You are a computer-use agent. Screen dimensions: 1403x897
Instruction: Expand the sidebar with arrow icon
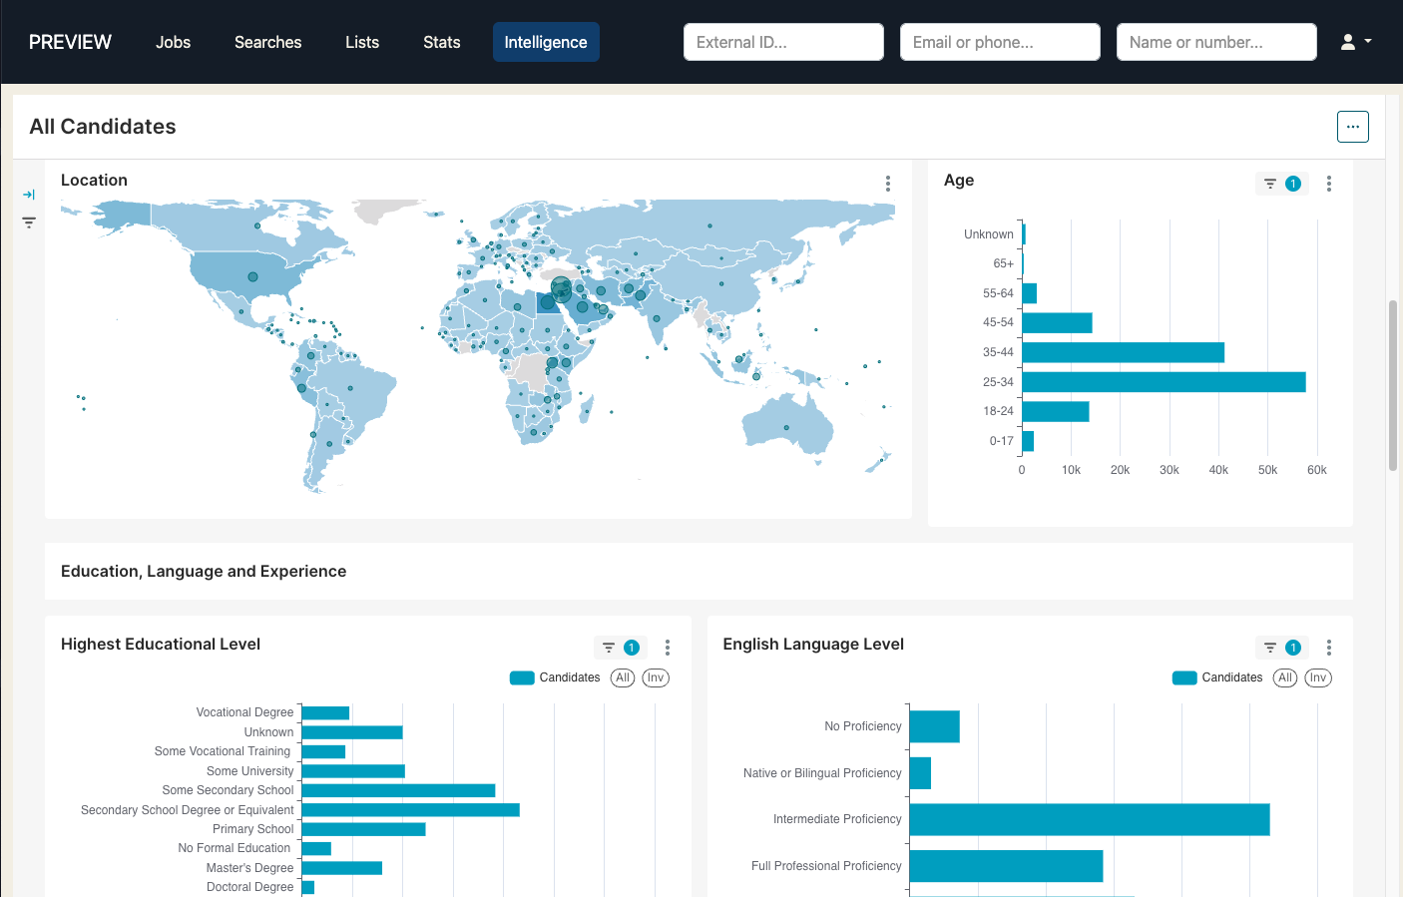coord(29,195)
